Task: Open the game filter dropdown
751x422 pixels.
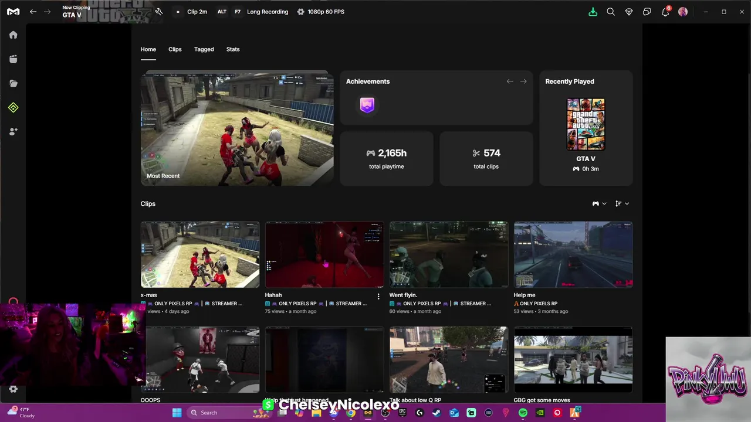Action: point(600,203)
